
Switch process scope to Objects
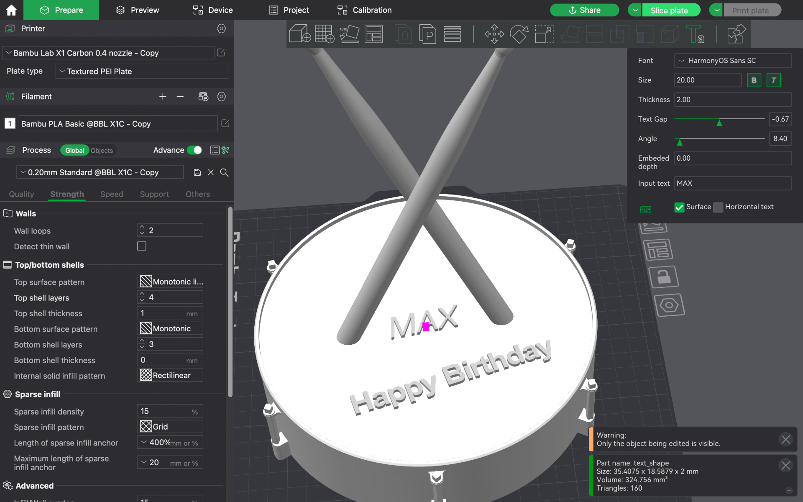point(102,151)
